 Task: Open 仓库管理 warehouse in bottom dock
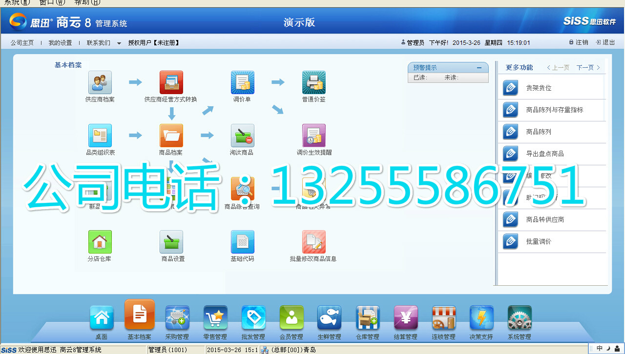point(368,318)
